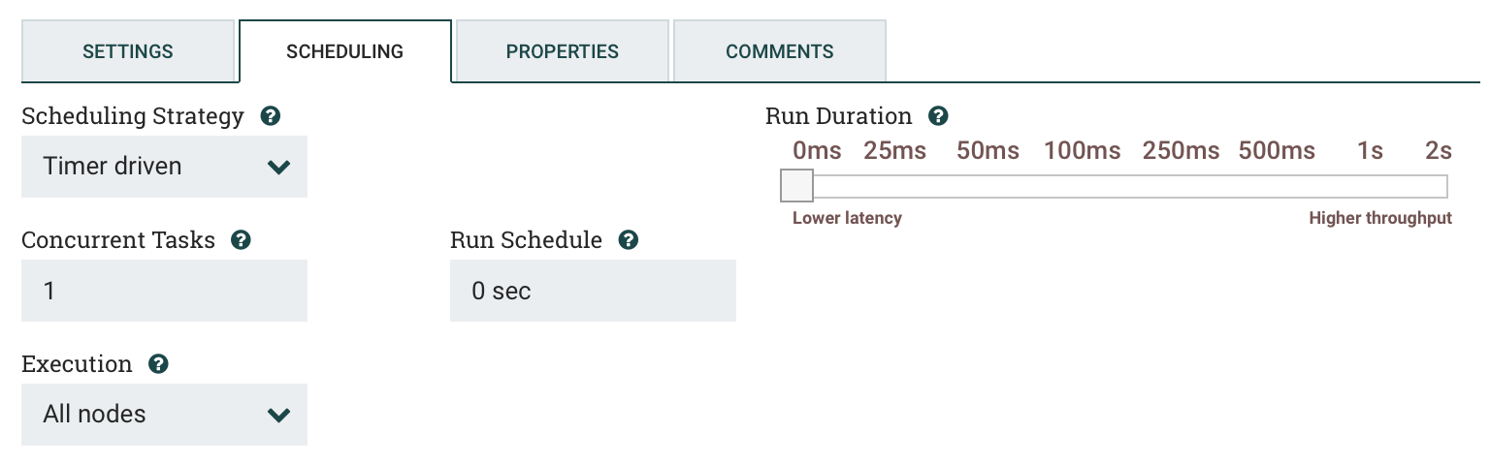1490x465 pixels.
Task: Click the Timer driven chevron arrow
Action: point(278,168)
